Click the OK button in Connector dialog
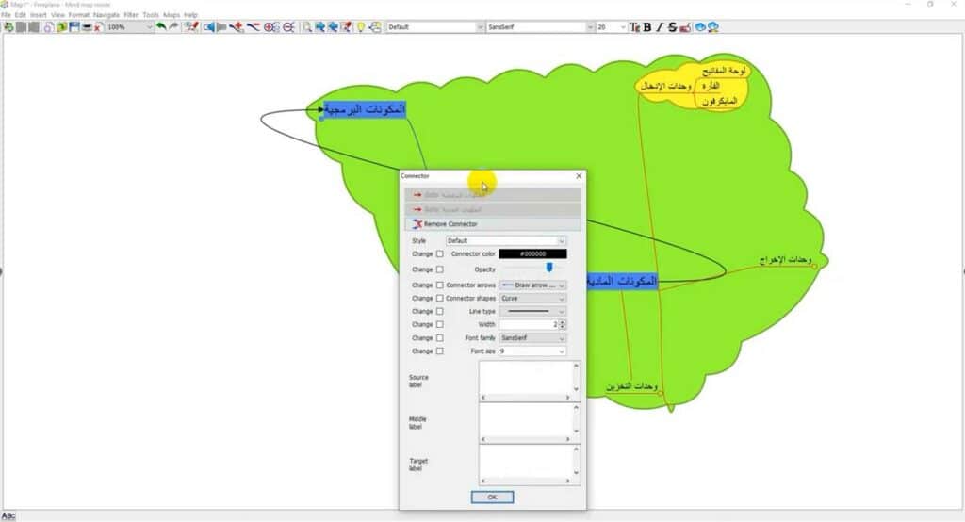 pyautogui.click(x=492, y=497)
